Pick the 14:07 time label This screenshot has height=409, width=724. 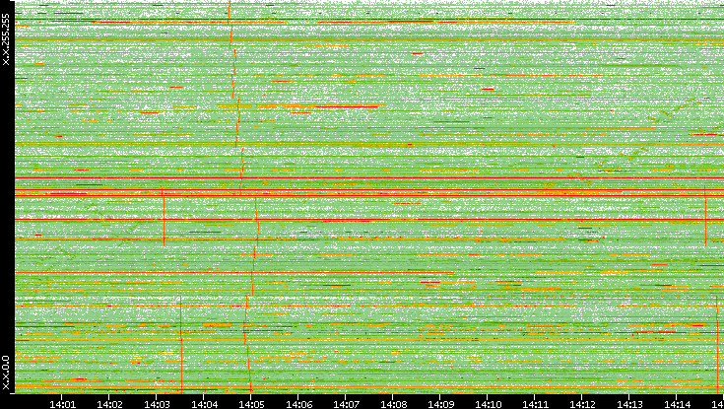pos(347,404)
